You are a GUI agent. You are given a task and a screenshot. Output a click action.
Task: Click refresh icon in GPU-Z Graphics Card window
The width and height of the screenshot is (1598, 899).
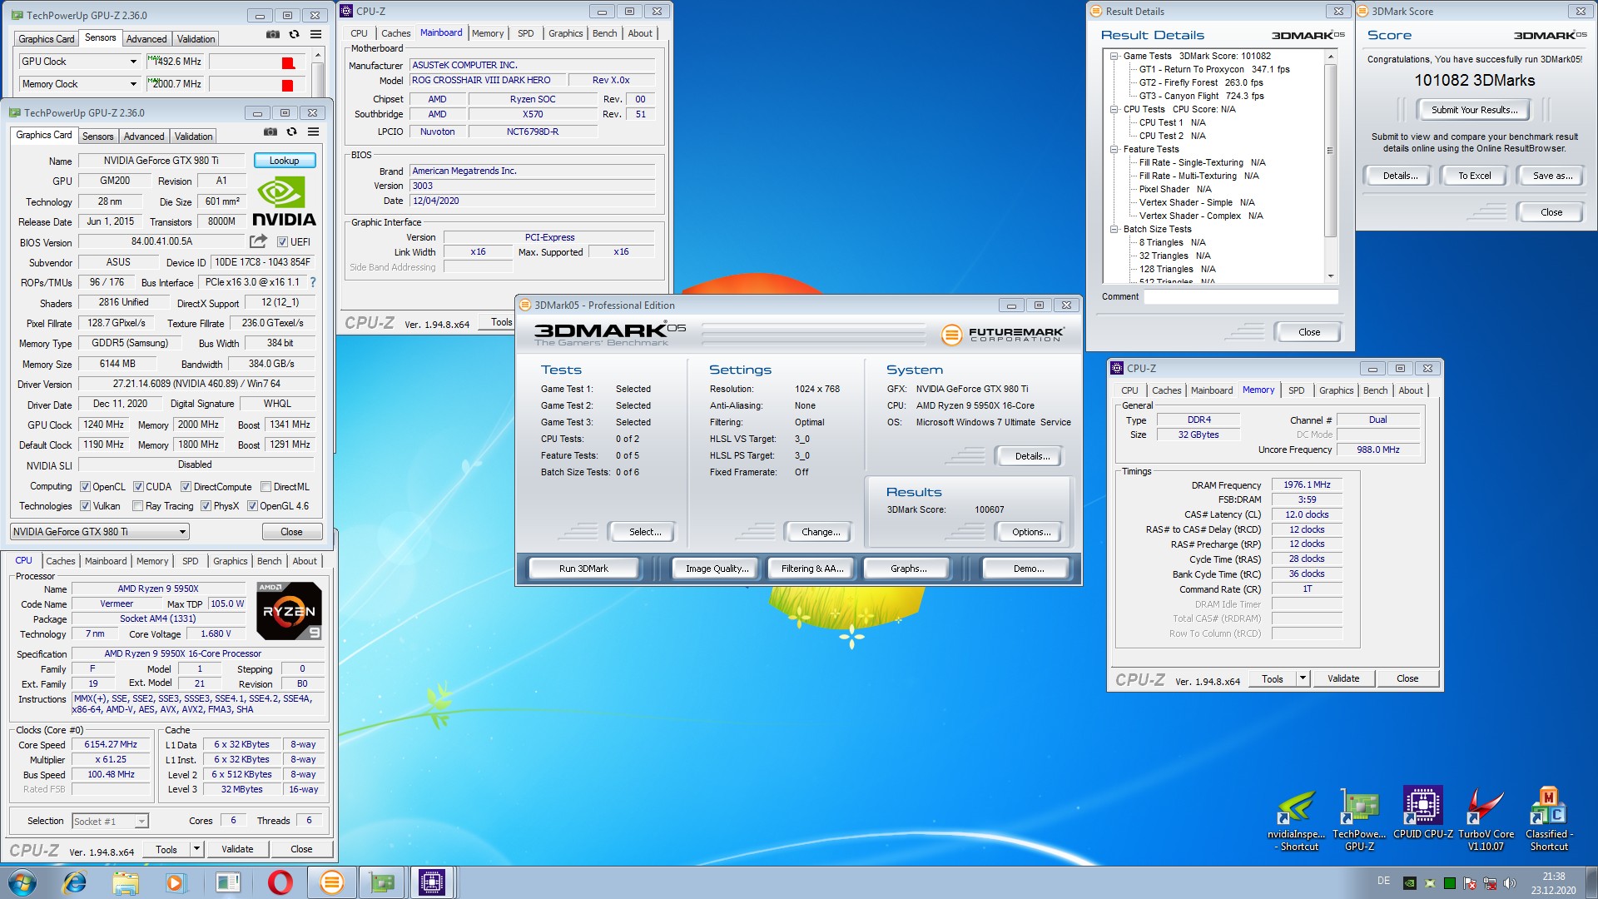[x=291, y=132]
